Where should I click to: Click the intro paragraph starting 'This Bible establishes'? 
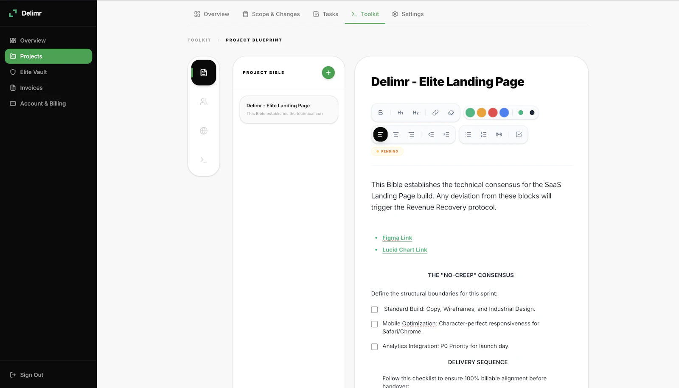(466, 196)
